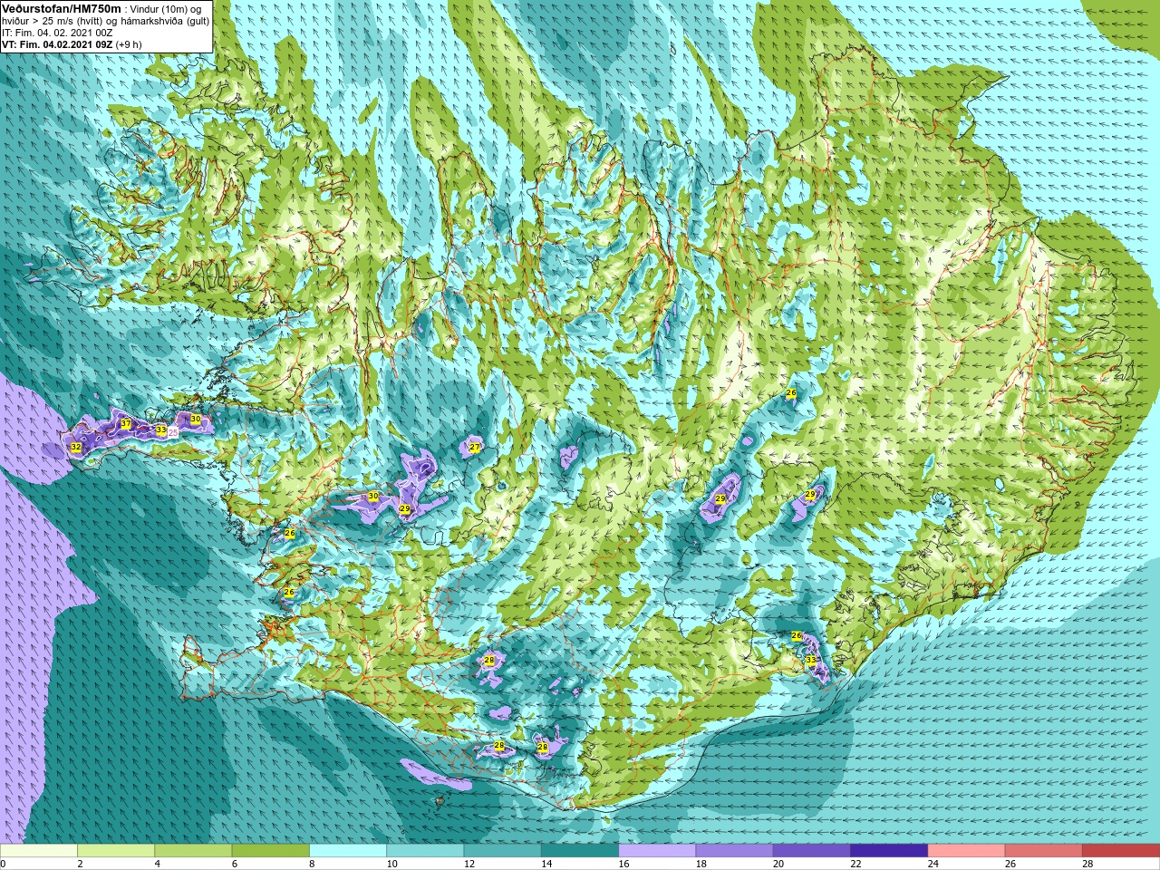Click the 12–14 m/s legend swatch

click(x=502, y=851)
